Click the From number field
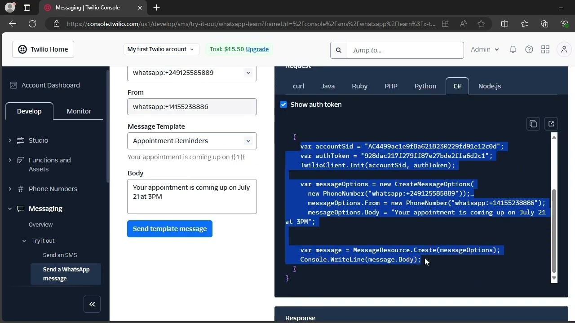 click(x=192, y=107)
